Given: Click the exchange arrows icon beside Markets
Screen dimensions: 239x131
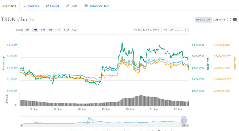Looking at the screenshot, I should (25, 6).
